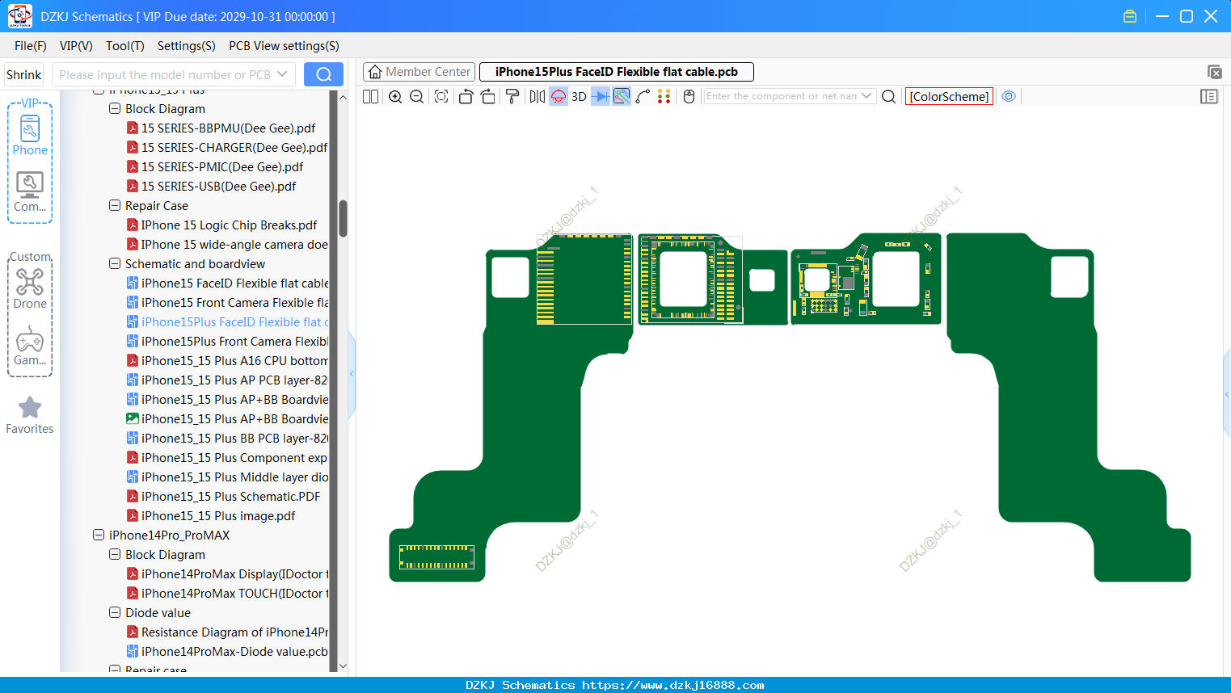Screen dimensions: 1231x693
Task: Select the paint roller tool
Action: [512, 96]
